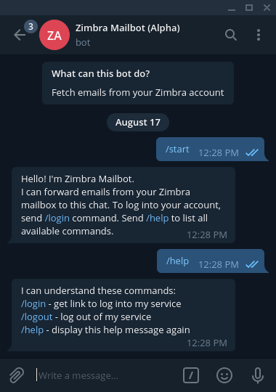Start voice recording with the microphone icon
The height and width of the screenshot is (392, 276).
(258, 375)
